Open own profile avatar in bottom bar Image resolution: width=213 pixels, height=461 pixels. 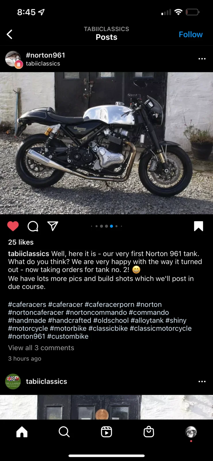click(191, 432)
